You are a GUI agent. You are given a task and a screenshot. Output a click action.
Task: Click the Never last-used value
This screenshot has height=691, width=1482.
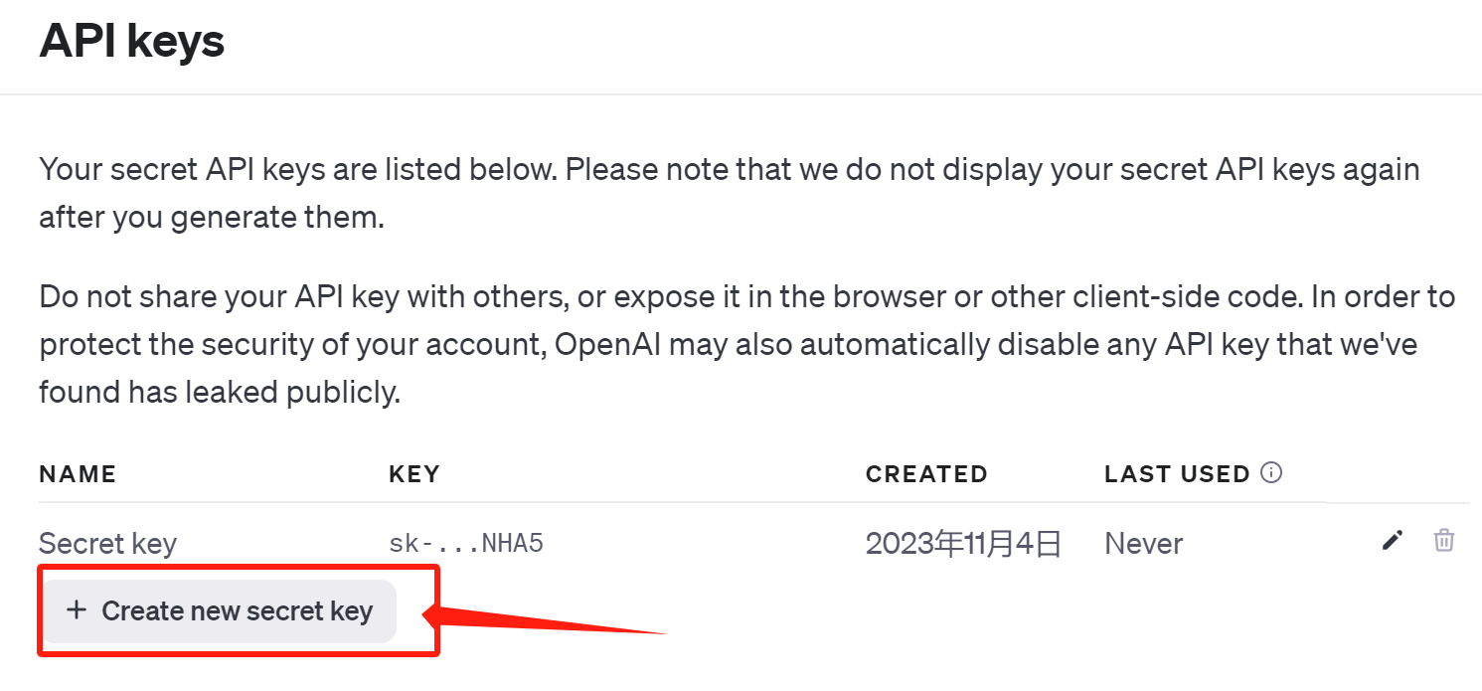pyautogui.click(x=1143, y=544)
